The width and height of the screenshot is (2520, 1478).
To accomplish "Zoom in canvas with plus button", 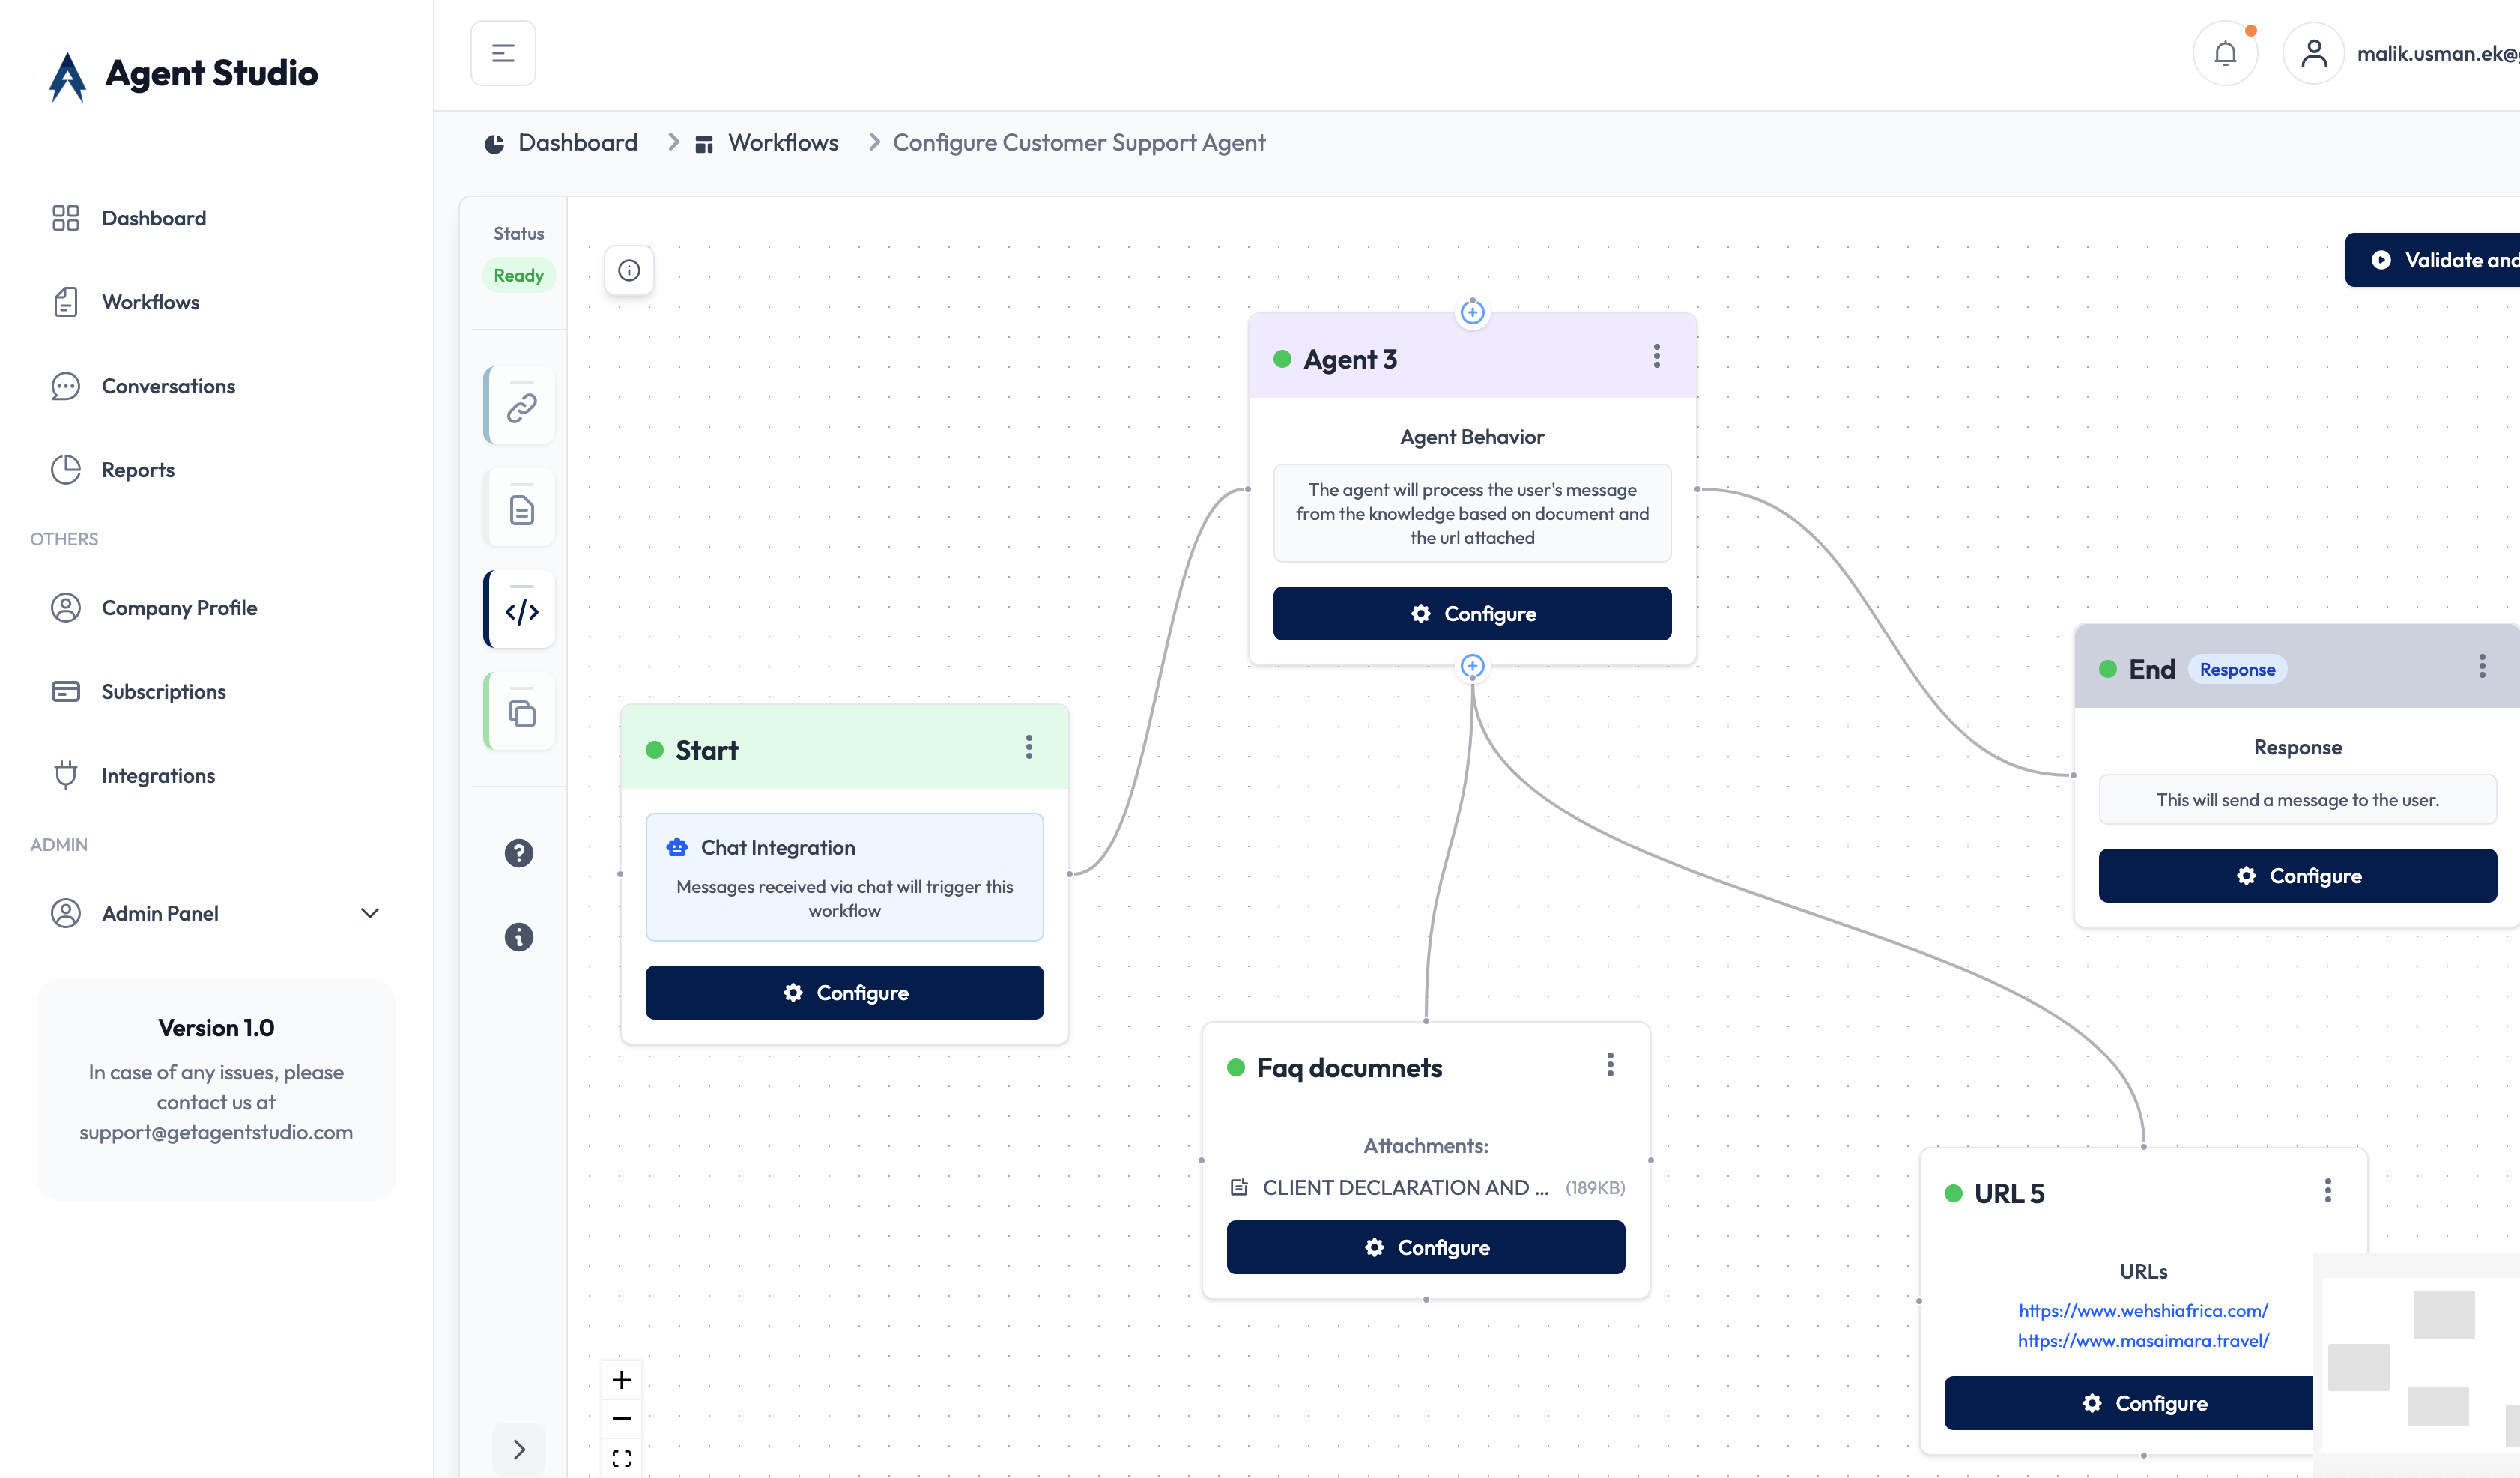I will point(621,1380).
